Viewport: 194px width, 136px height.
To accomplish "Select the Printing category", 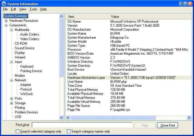I will point(20,108).
